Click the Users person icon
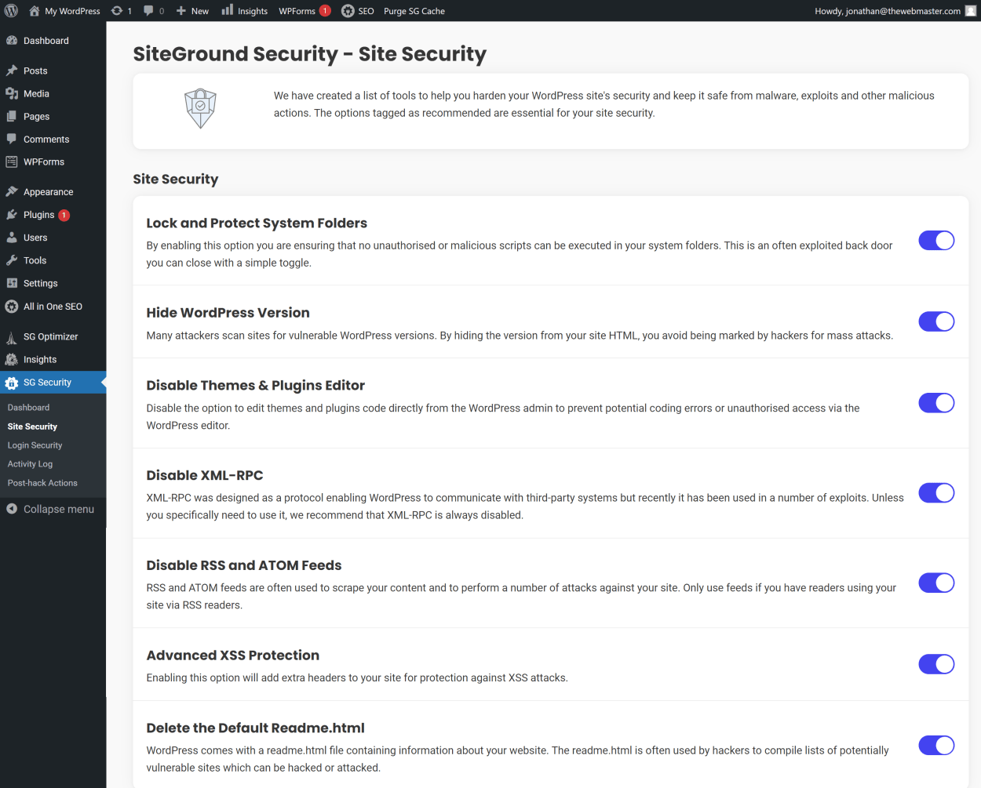This screenshot has width=981, height=788. (x=12, y=237)
